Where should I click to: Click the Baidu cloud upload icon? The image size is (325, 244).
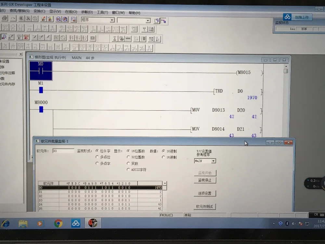click(287, 17)
